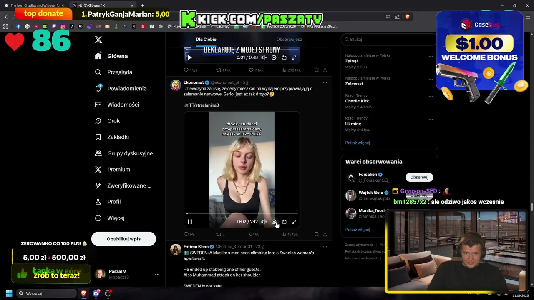Open the Charlie Kirk trend

[357, 101]
